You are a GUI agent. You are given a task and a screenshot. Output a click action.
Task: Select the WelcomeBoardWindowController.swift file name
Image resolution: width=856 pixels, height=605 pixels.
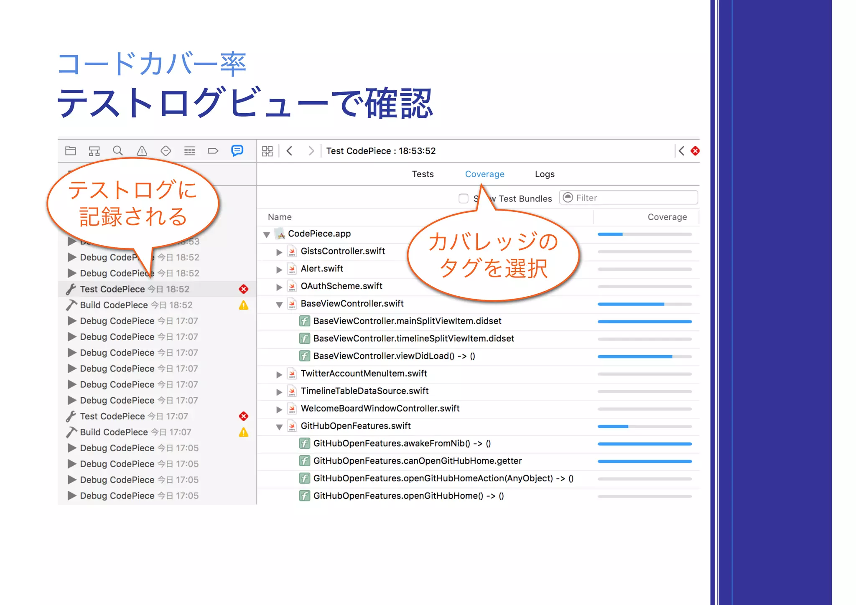coord(380,409)
